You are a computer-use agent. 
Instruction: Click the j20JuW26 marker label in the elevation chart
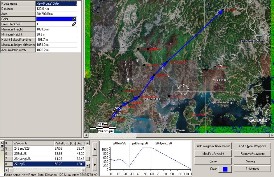point(120,143)
